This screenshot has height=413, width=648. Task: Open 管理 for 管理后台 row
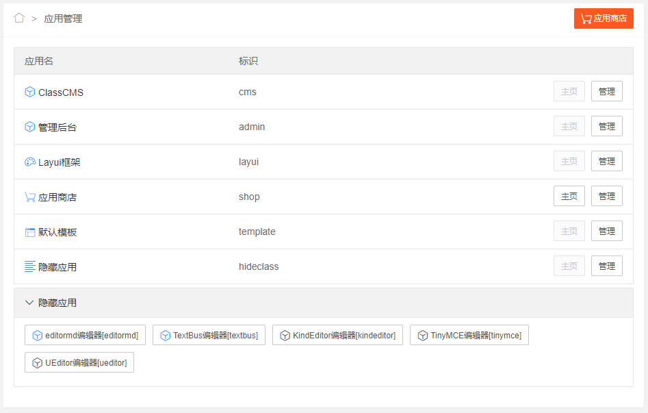pyautogui.click(x=607, y=126)
